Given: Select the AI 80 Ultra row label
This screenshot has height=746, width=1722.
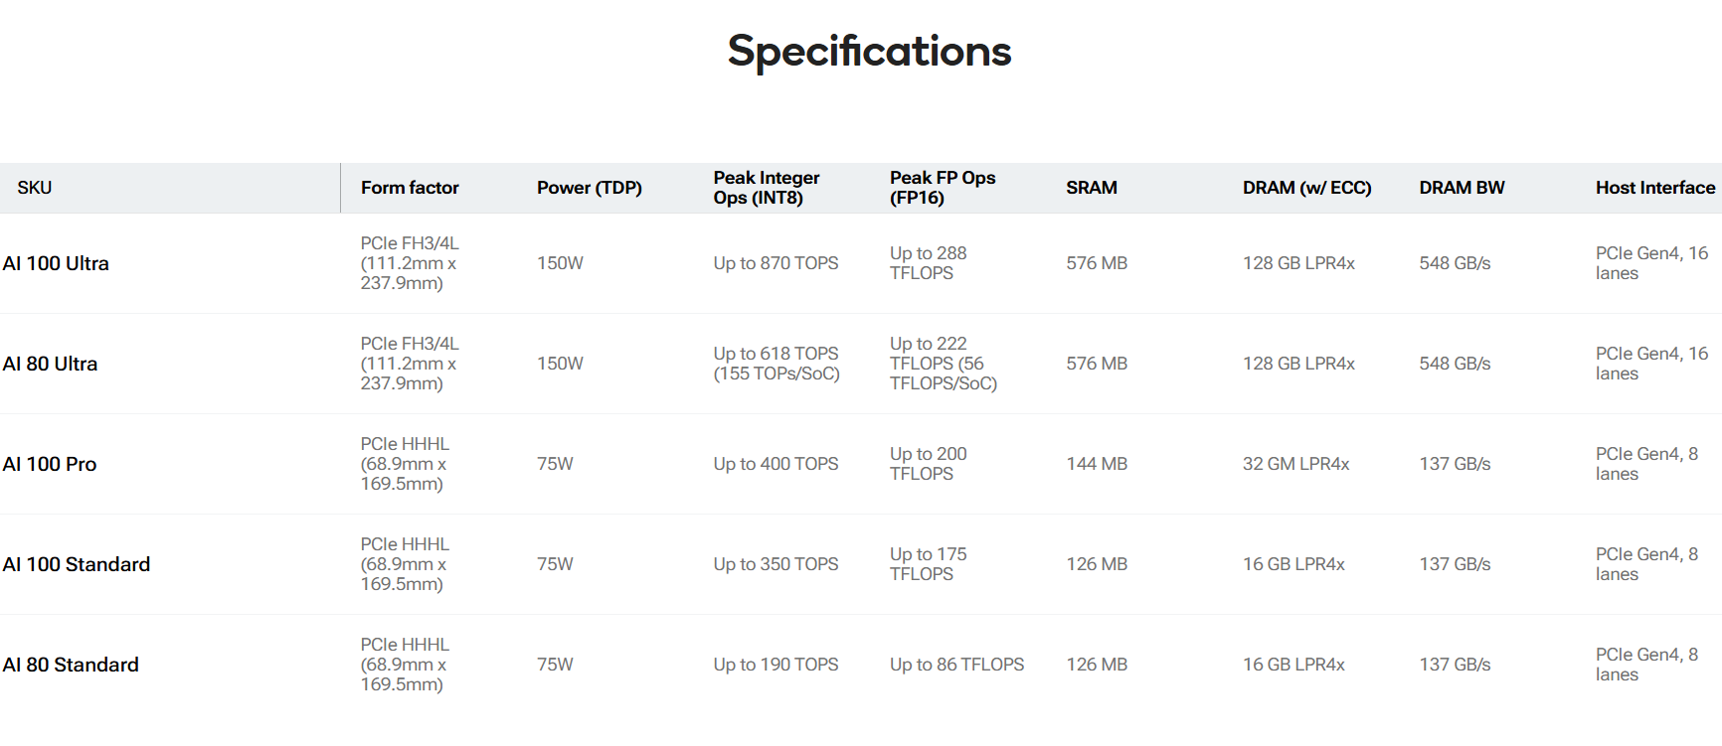Looking at the screenshot, I should pyautogui.click(x=50, y=364).
